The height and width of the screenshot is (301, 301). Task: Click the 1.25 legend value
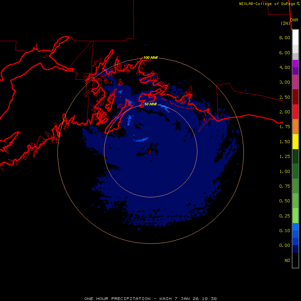coord(285,157)
